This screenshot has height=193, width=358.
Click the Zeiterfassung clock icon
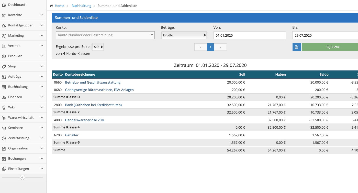(4, 138)
